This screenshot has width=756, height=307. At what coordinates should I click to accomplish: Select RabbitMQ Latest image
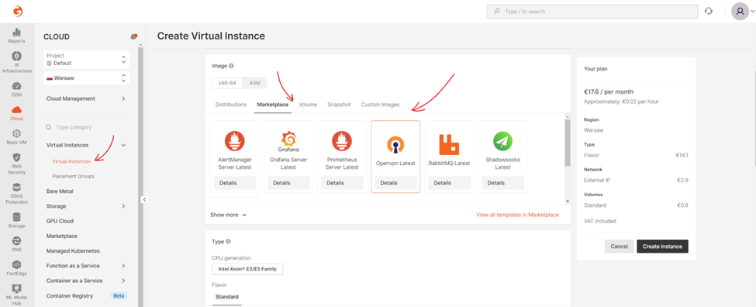[x=450, y=156]
